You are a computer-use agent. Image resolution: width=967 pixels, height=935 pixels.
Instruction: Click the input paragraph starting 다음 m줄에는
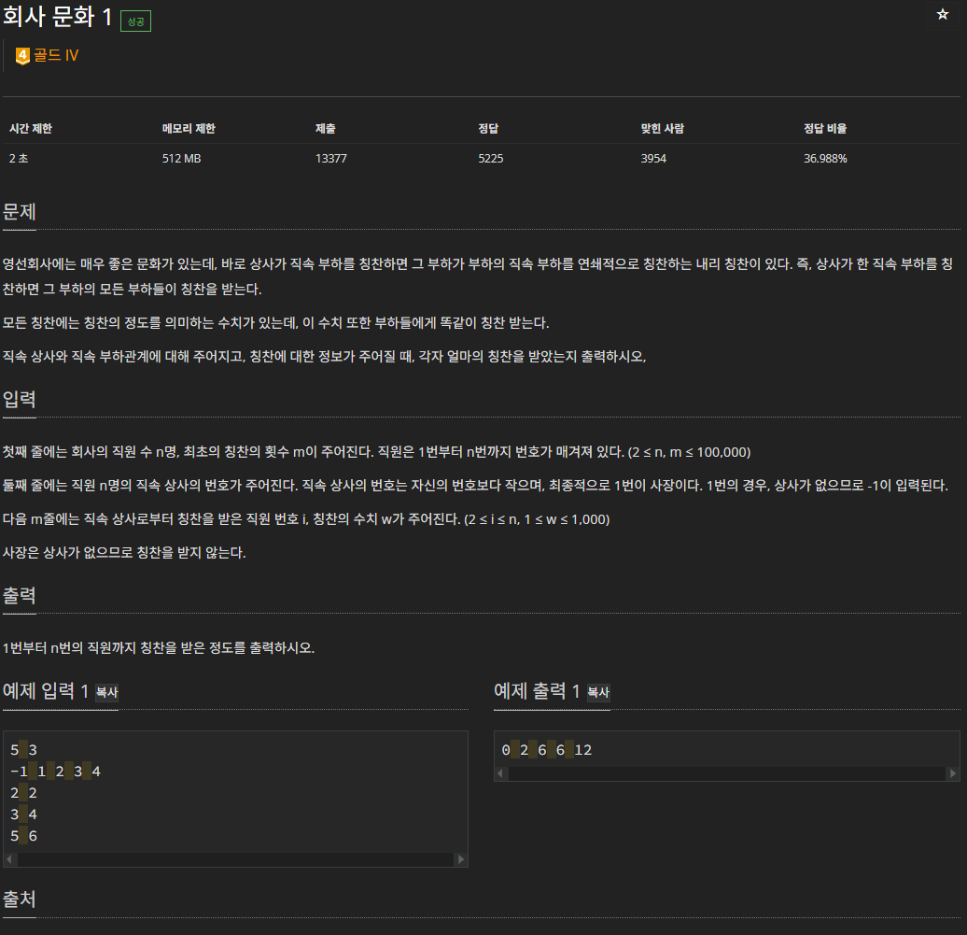click(306, 519)
